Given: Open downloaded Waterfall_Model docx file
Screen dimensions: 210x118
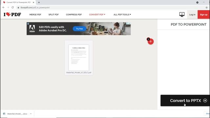Looking at the screenshot, I should click(17, 114).
